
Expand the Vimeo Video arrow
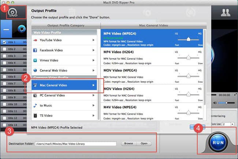pos(93,60)
